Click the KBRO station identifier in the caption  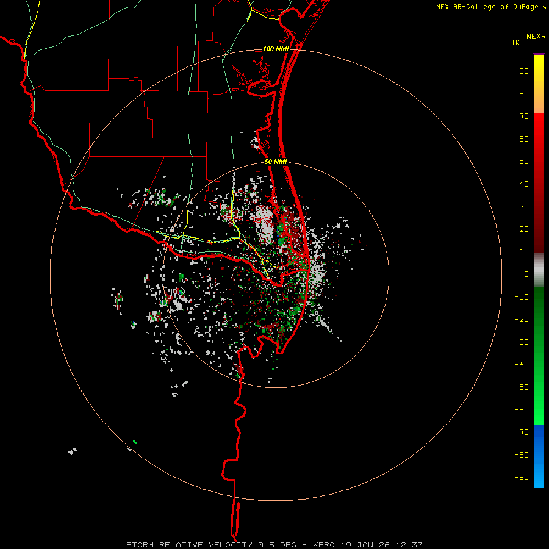(x=324, y=545)
